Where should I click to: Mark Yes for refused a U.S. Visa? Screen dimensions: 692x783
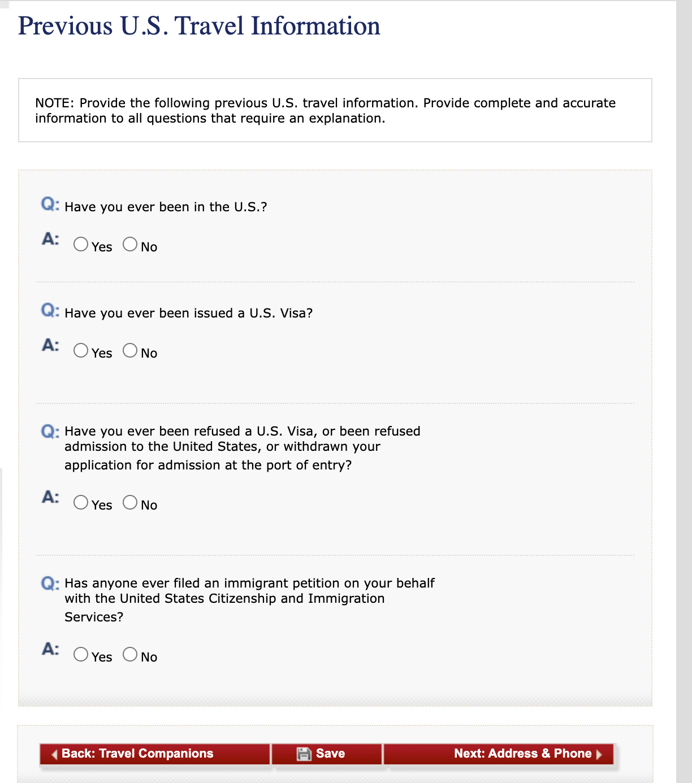coord(81,502)
